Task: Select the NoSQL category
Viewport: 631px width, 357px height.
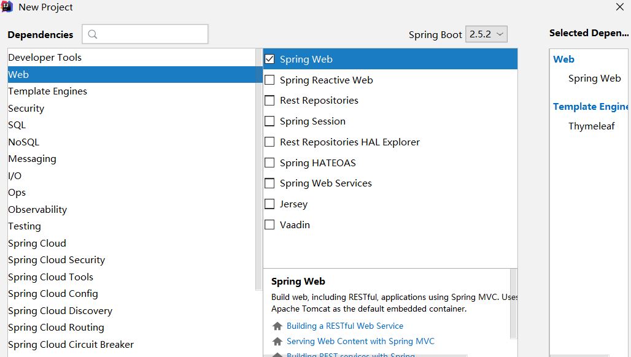Action: click(131, 142)
